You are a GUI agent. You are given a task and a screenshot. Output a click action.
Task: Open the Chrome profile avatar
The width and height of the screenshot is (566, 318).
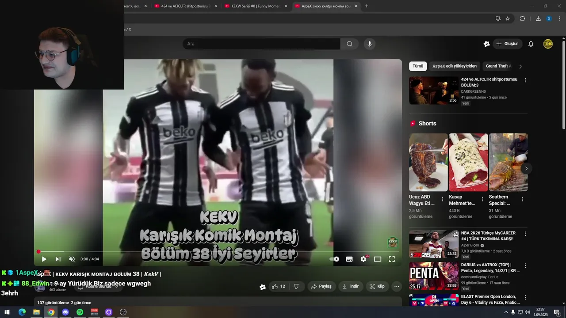tap(549, 19)
